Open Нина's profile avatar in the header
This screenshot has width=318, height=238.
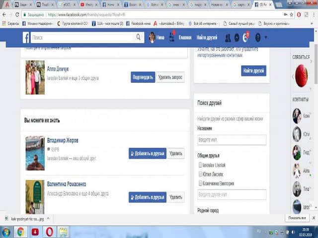point(152,38)
